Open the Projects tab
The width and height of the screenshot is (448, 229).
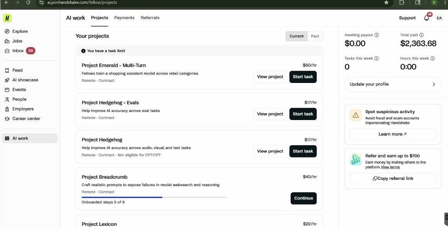[x=100, y=18]
